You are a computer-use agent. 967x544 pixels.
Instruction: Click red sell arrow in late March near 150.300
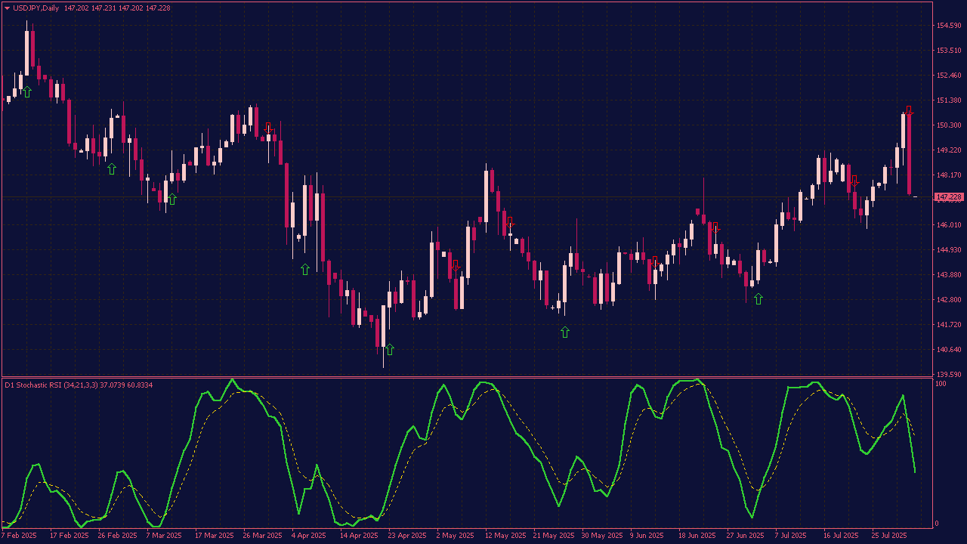tap(267, 128)
